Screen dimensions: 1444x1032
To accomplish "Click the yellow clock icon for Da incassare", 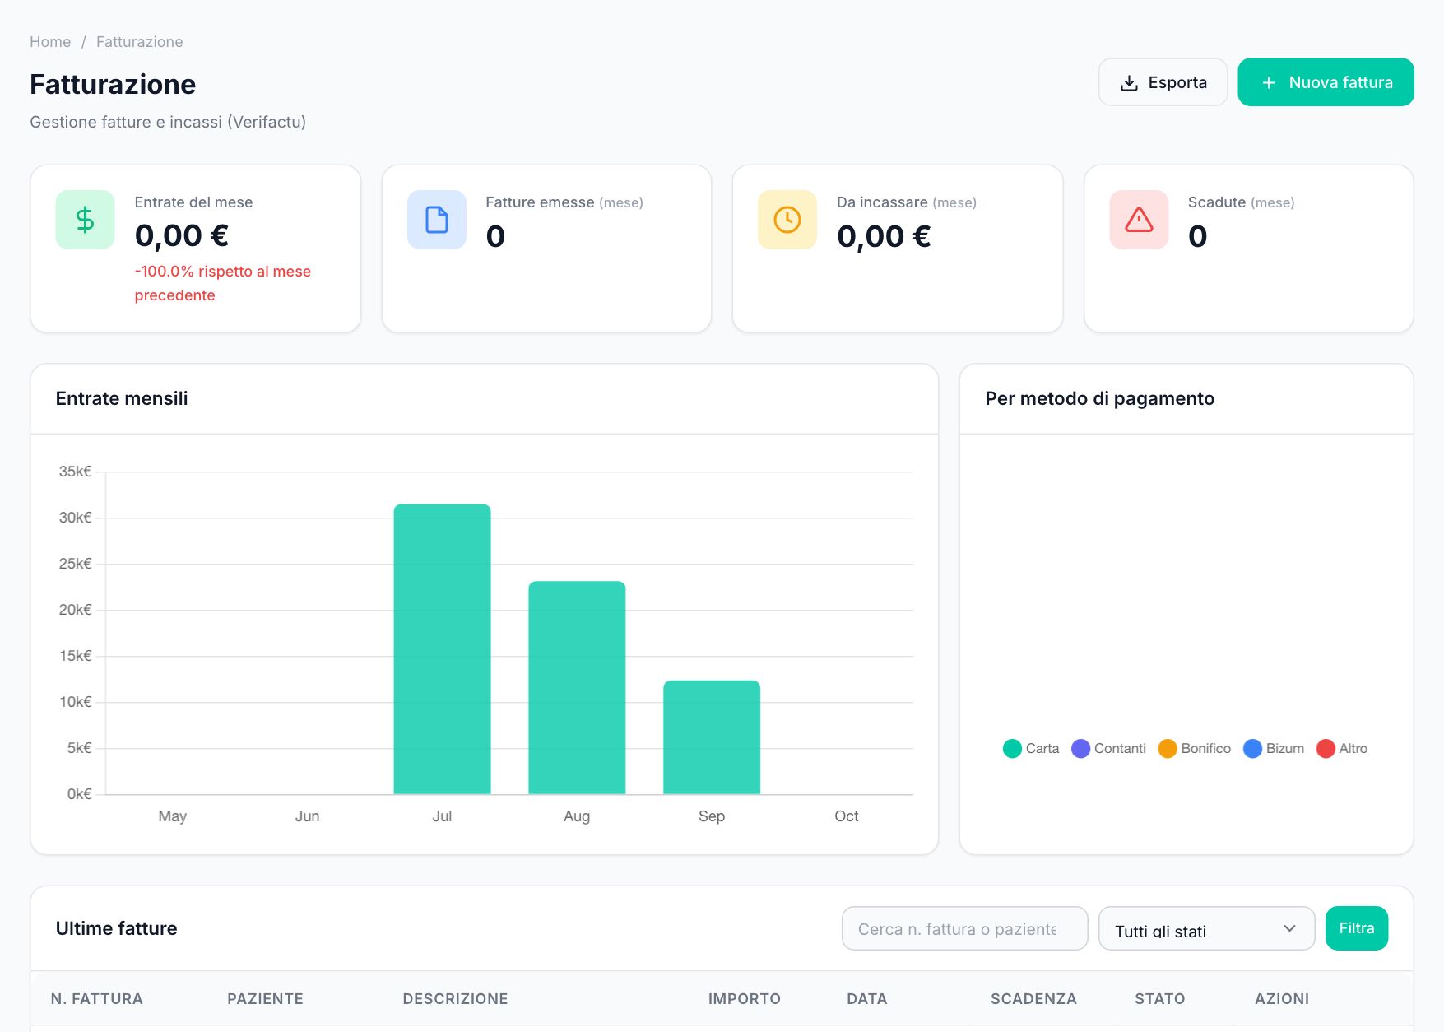I will click(787, 220).
